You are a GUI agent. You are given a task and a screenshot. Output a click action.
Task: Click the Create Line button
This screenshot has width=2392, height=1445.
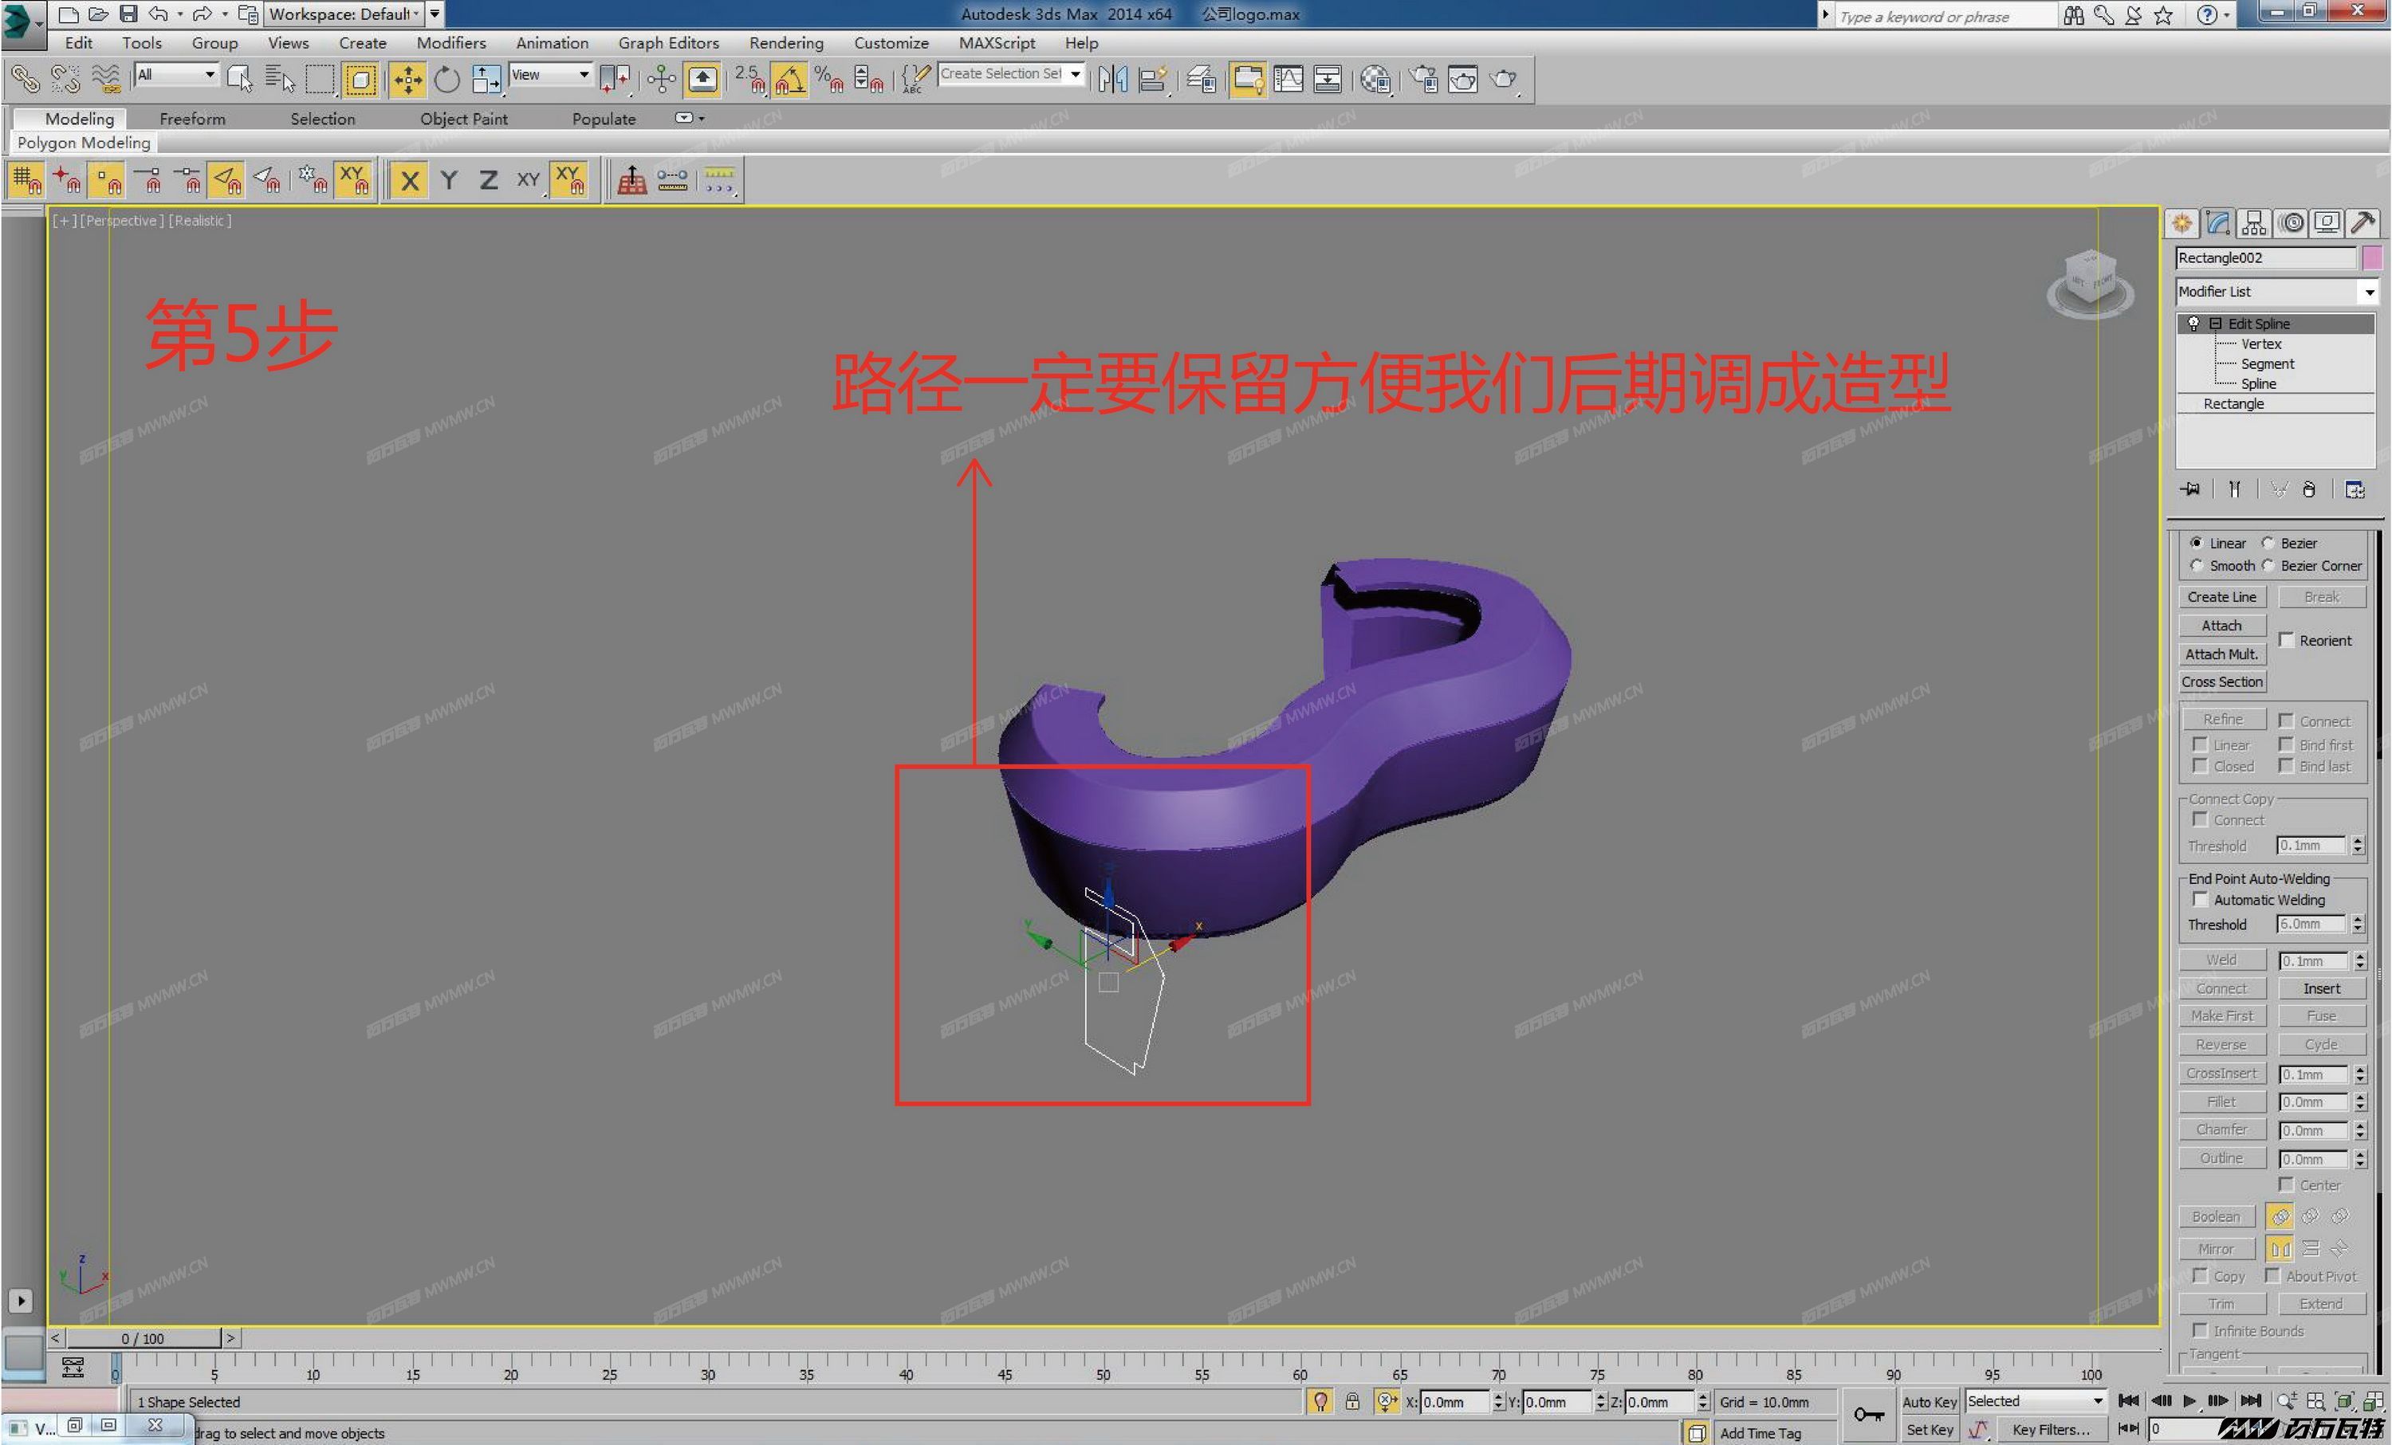[2222, 597]
